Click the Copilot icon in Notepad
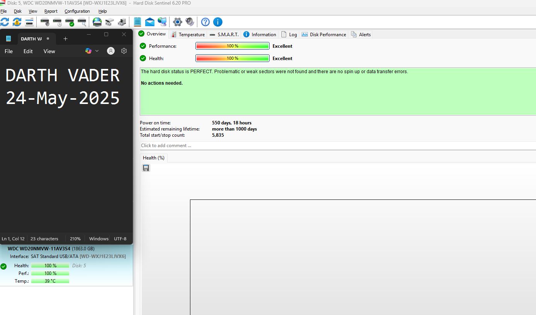The image size is (536, 315). 88,51
